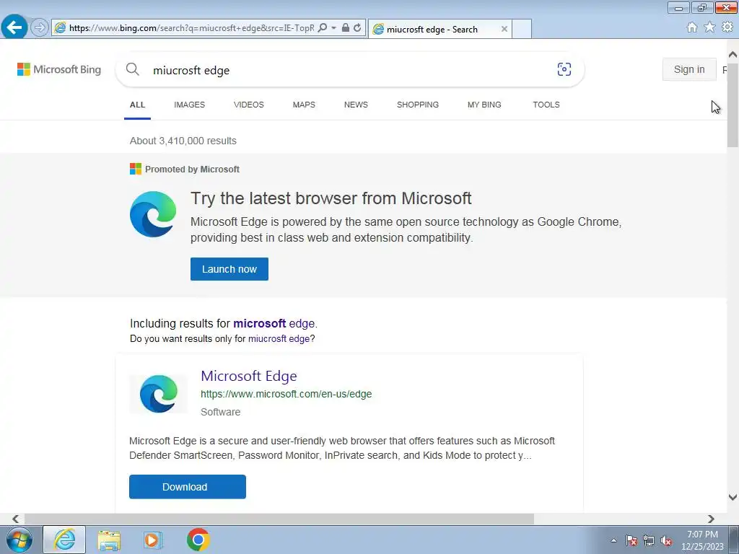Select the 'miucrosft edge - Search' tab

[x=440, y=29]
